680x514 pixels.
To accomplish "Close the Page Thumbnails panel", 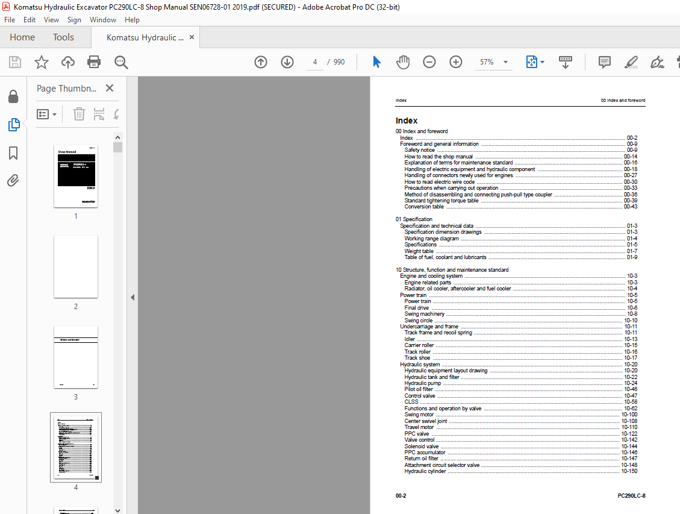I will click(x=110, y=88).
